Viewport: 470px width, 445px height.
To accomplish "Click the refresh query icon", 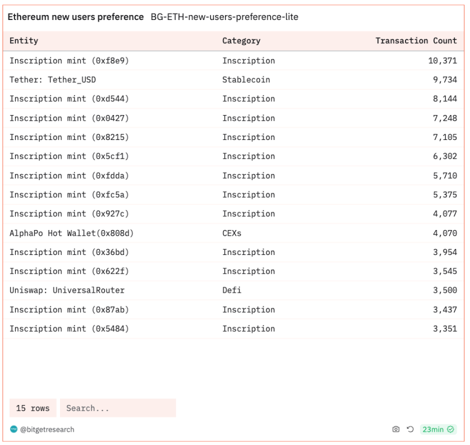I will pos(410,429).
